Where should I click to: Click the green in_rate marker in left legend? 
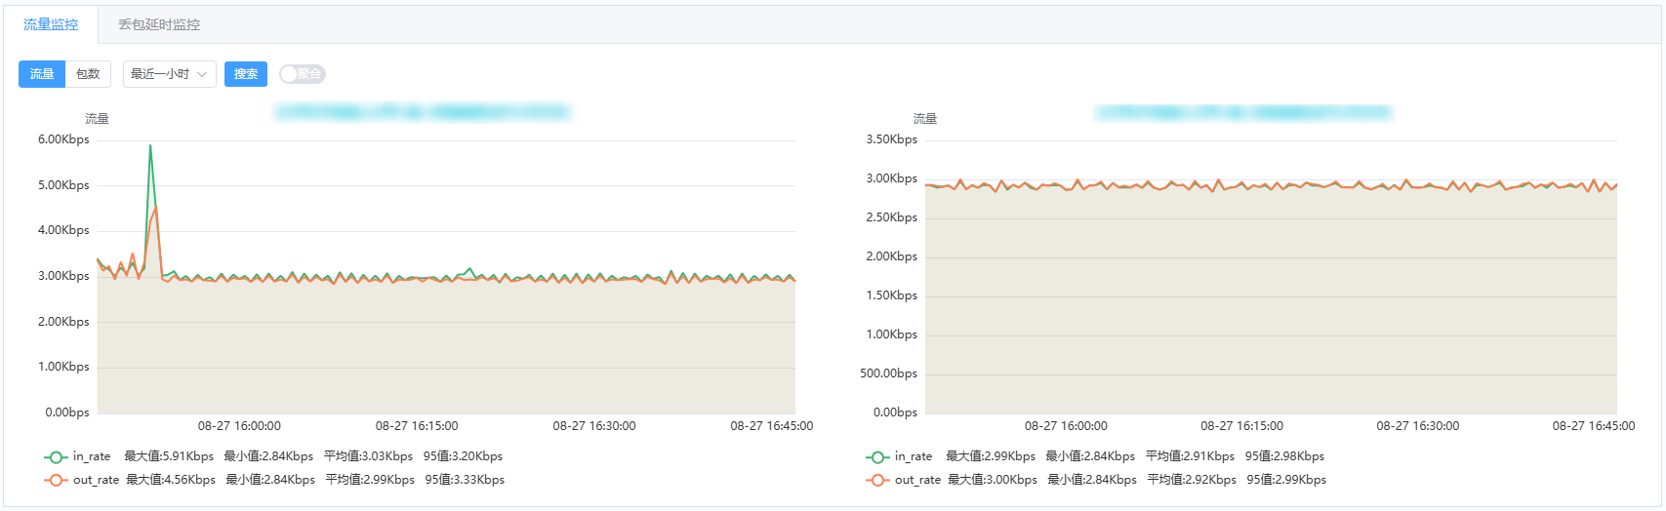56,456
